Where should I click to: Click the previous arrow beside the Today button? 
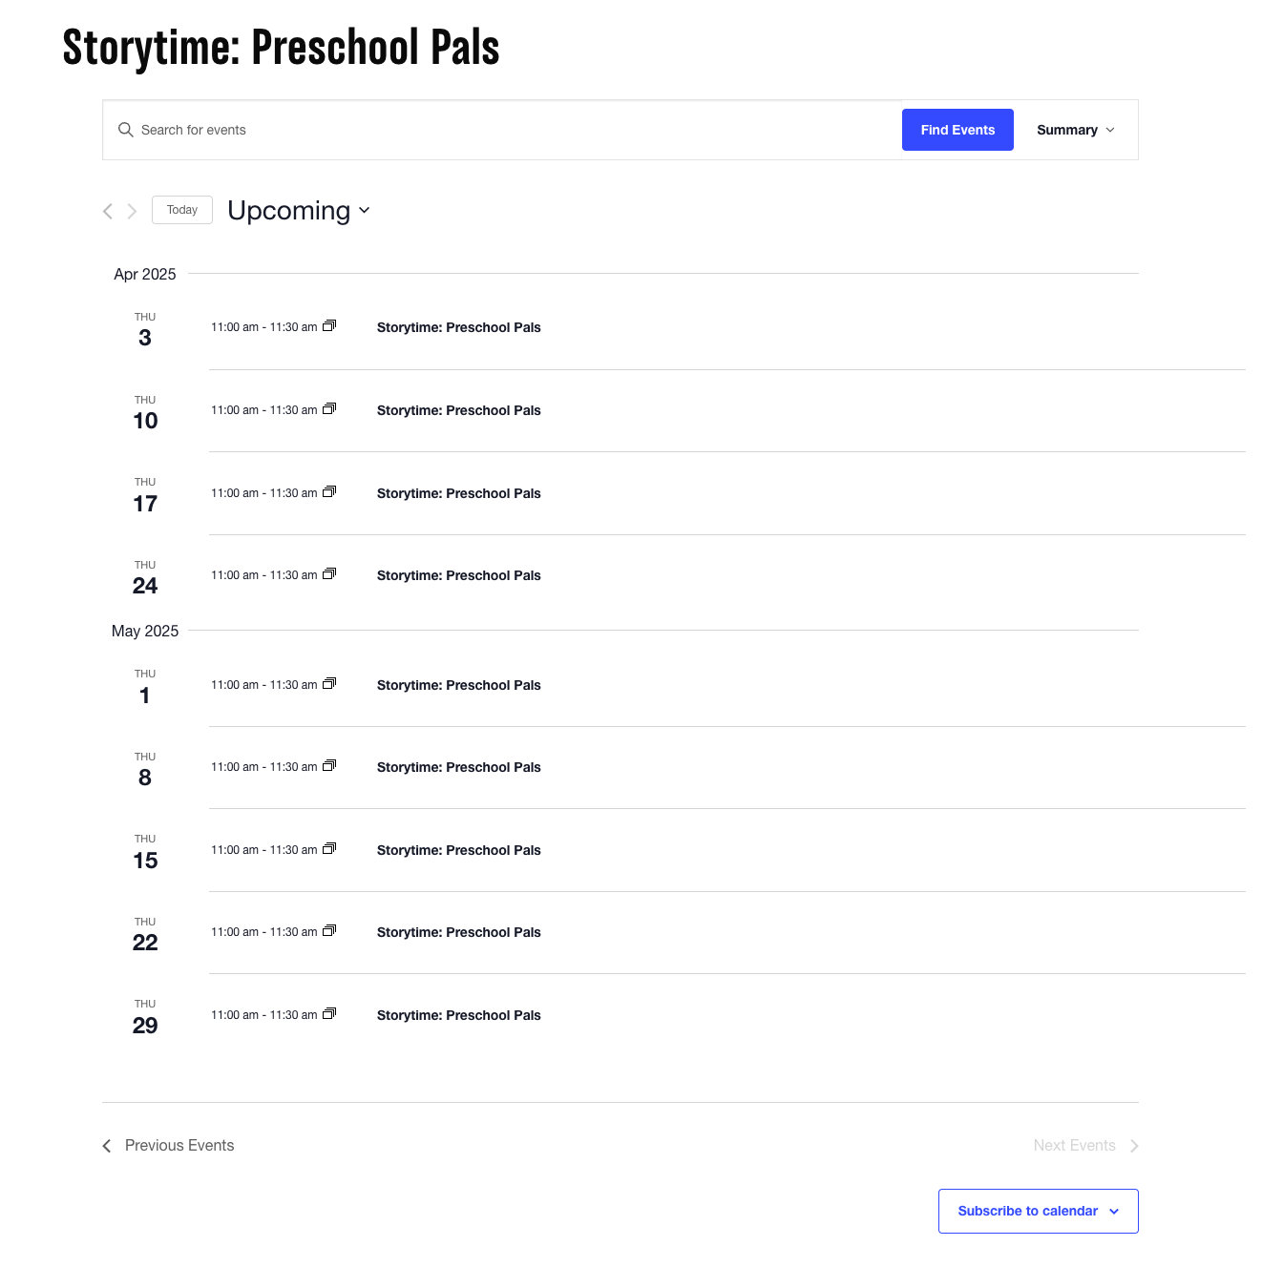click(108, 211)
